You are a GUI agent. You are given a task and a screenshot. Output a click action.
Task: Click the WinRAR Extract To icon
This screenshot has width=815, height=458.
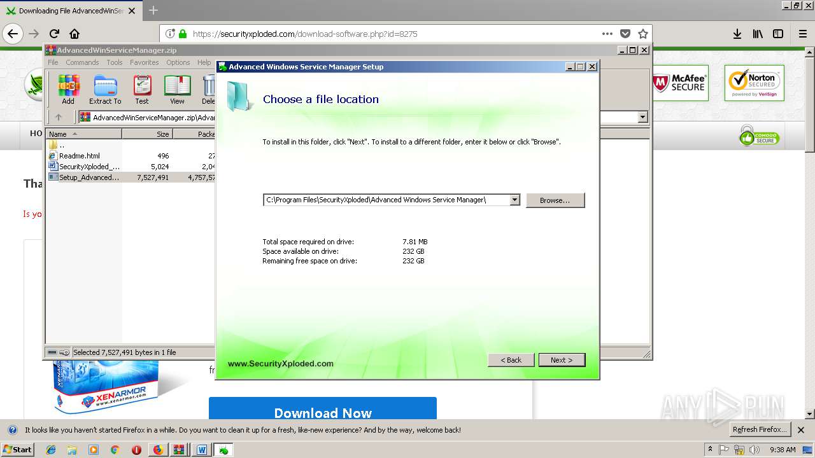coord(105,90)
